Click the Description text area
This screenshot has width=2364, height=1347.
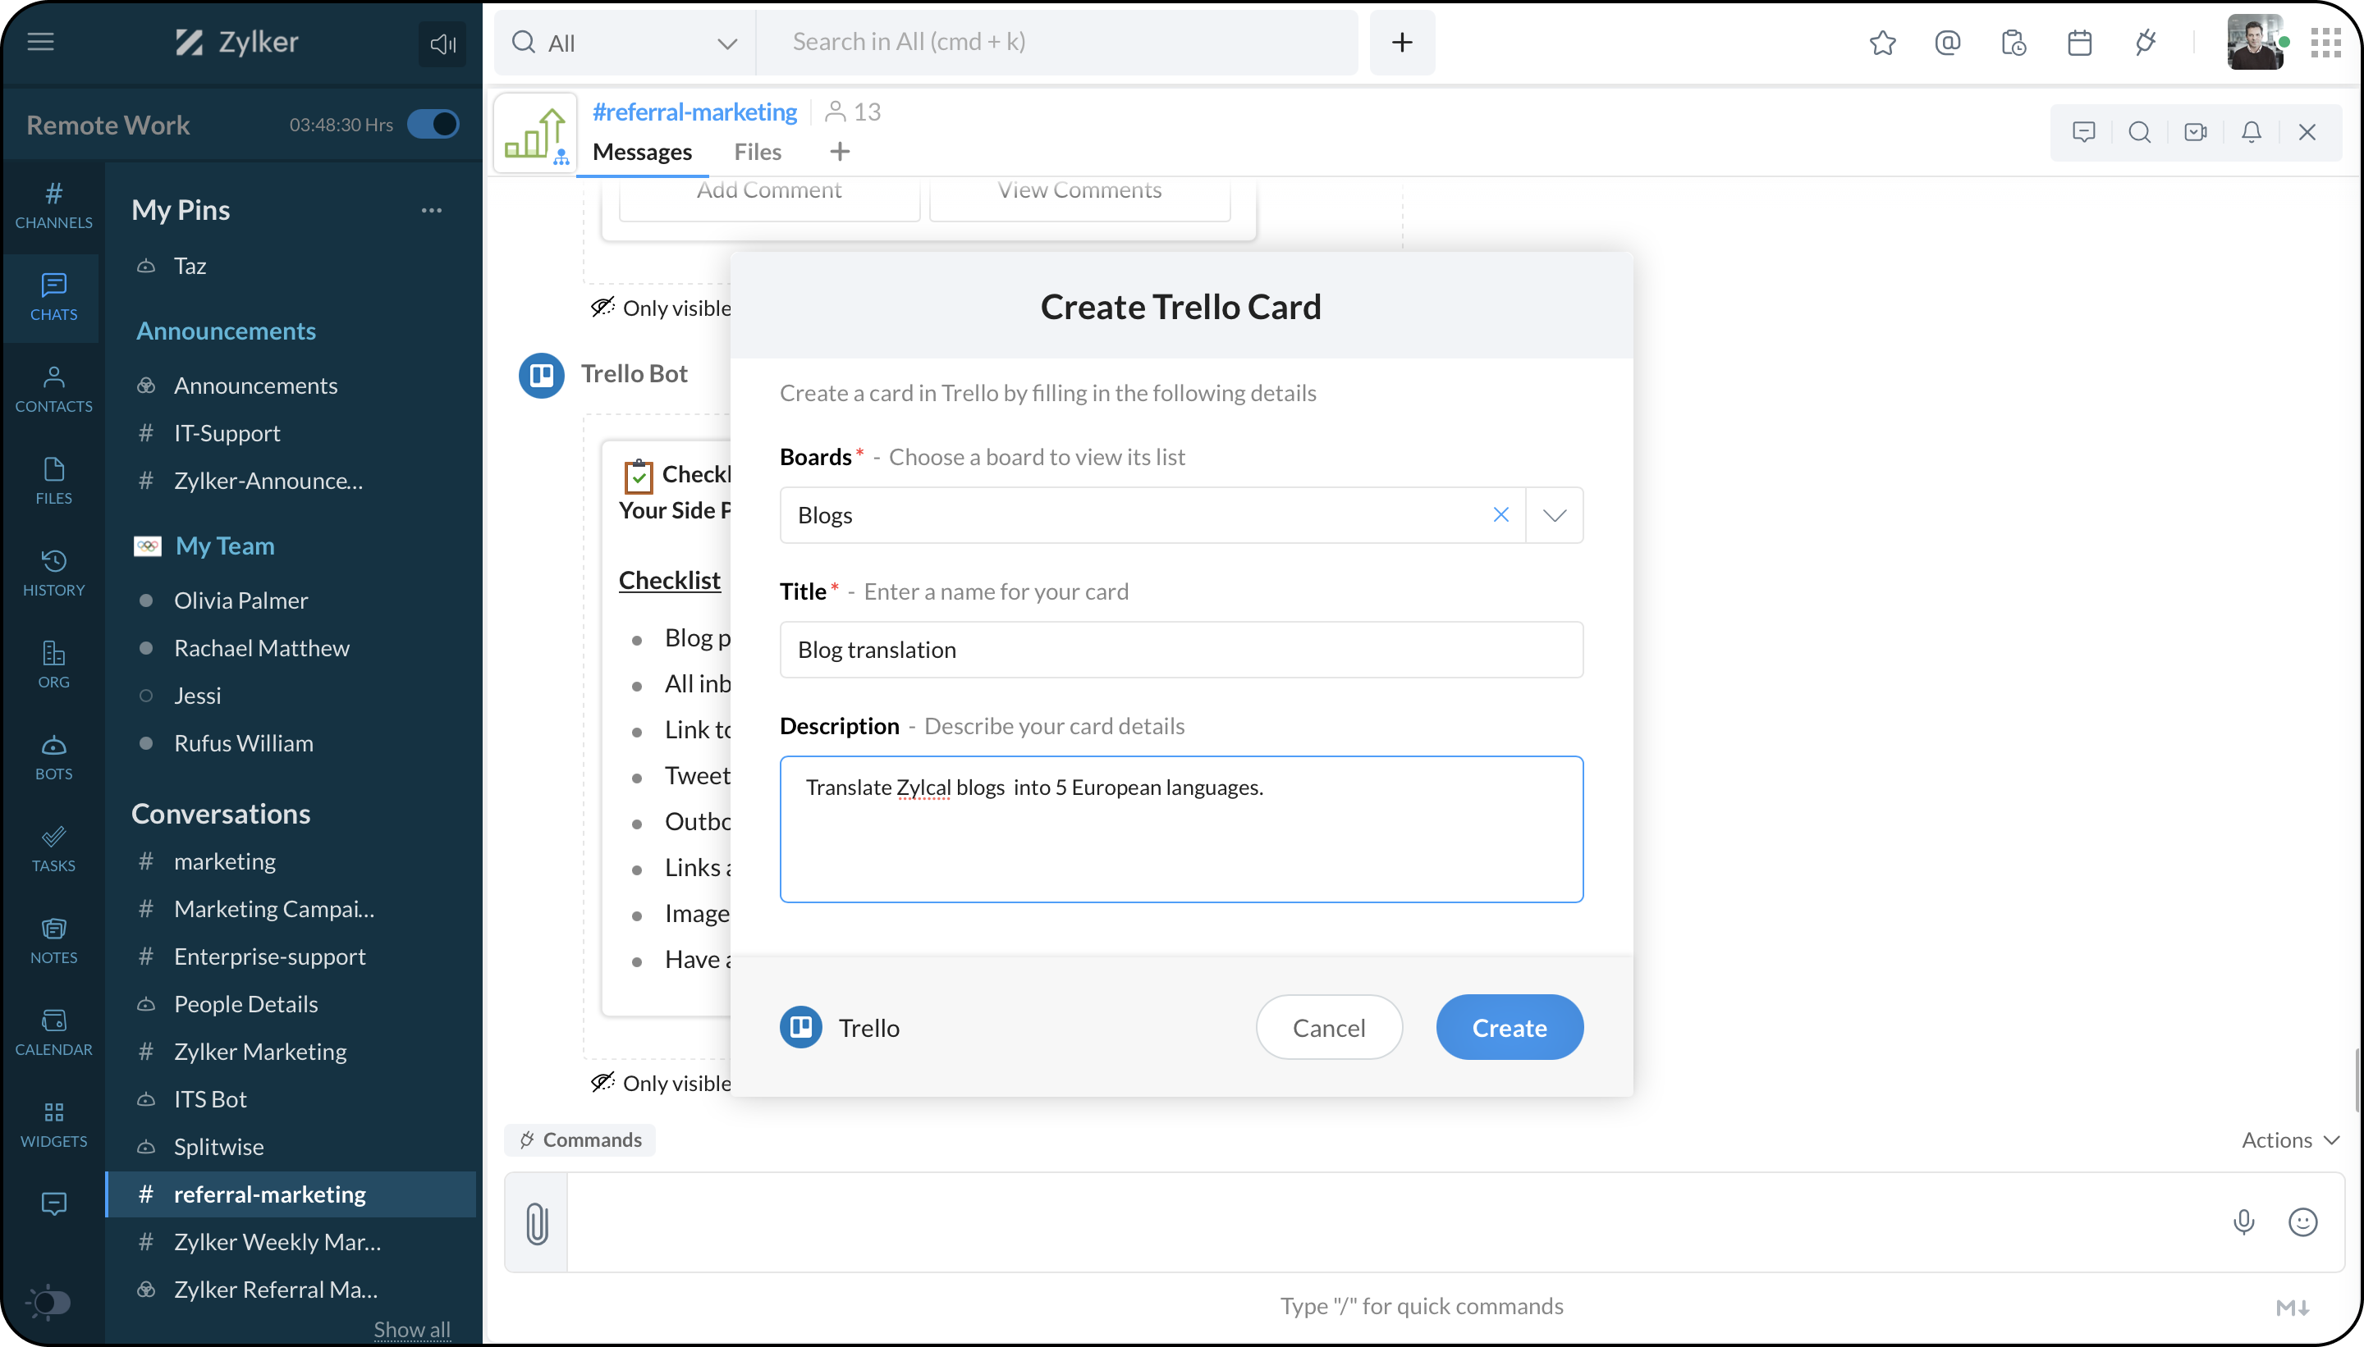pos(1181,829)
